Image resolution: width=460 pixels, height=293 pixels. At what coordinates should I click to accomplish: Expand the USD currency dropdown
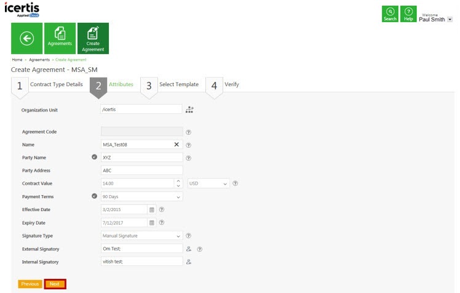click(x=225, y=183)
